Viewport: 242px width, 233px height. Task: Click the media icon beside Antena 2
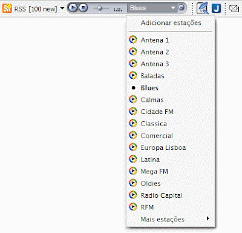(x=133, y=52)
